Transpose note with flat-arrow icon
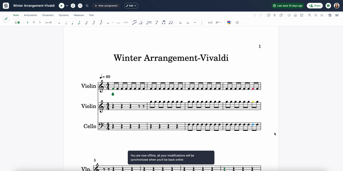The width and height of the screenshot is (343, 171). 210,22
